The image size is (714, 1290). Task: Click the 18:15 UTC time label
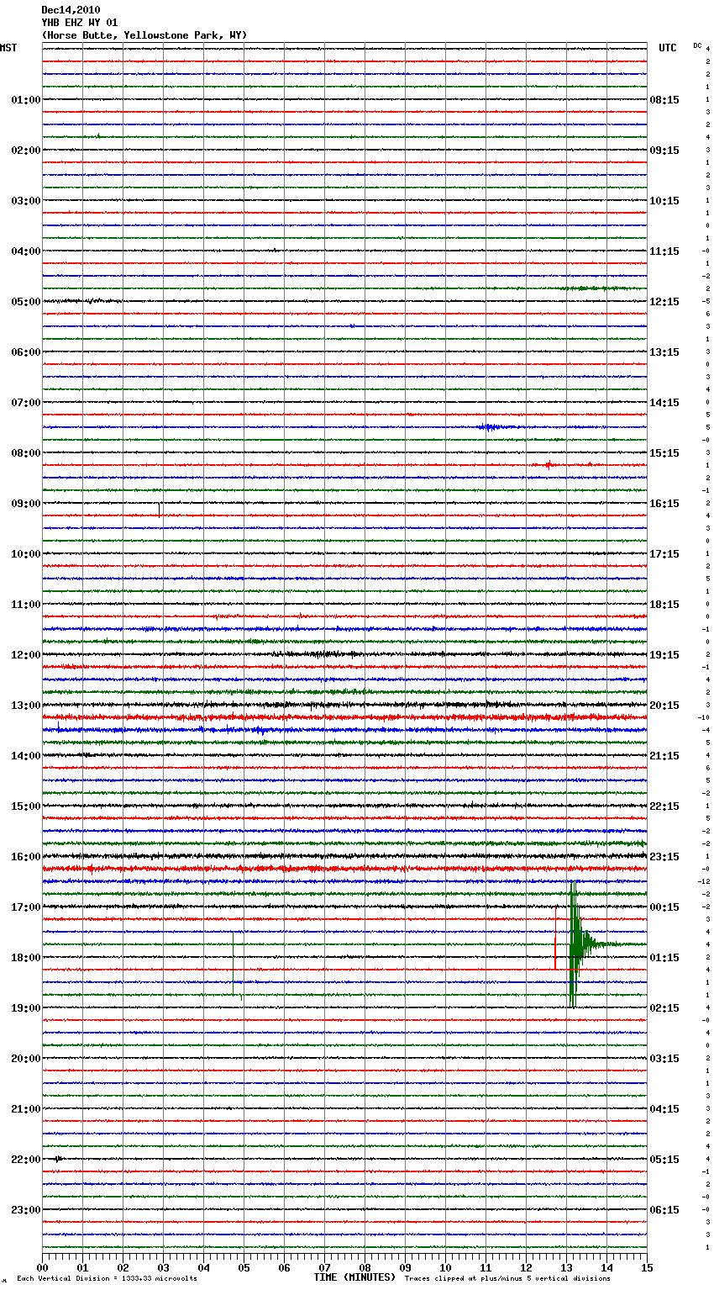pyautogui.click(x=664, y=605)
